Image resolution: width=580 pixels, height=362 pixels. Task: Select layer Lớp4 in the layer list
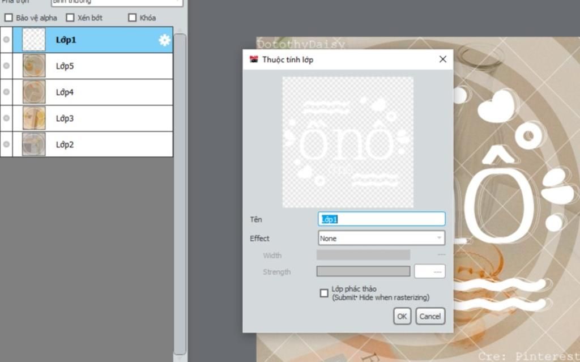click(93, 92)
